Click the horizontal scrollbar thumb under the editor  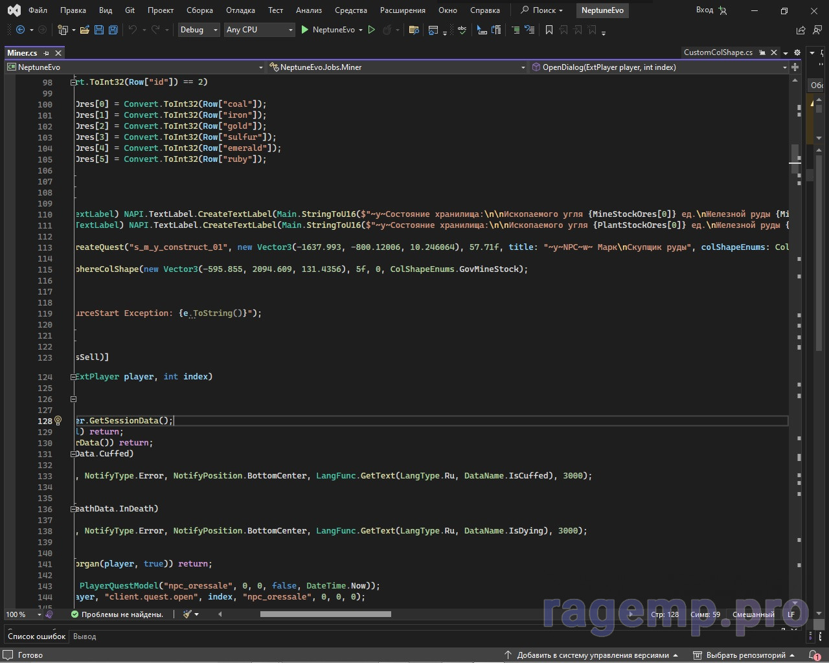pyautogui.click(x=325, y=614)
